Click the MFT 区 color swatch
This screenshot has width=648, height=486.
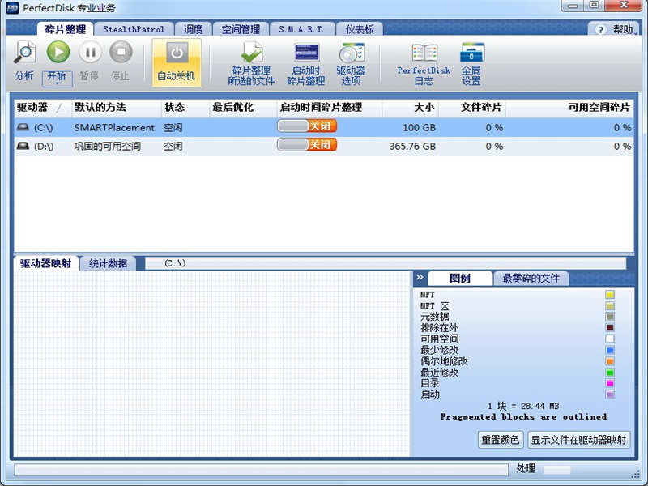610,306
